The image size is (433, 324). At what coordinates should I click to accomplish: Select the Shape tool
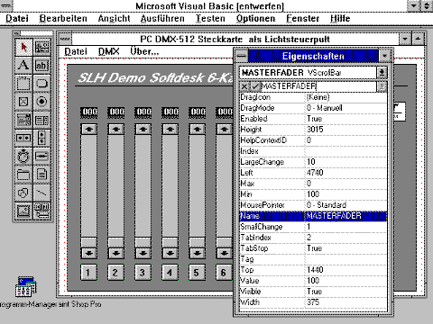pyautogui.click(x=23, y=193)
